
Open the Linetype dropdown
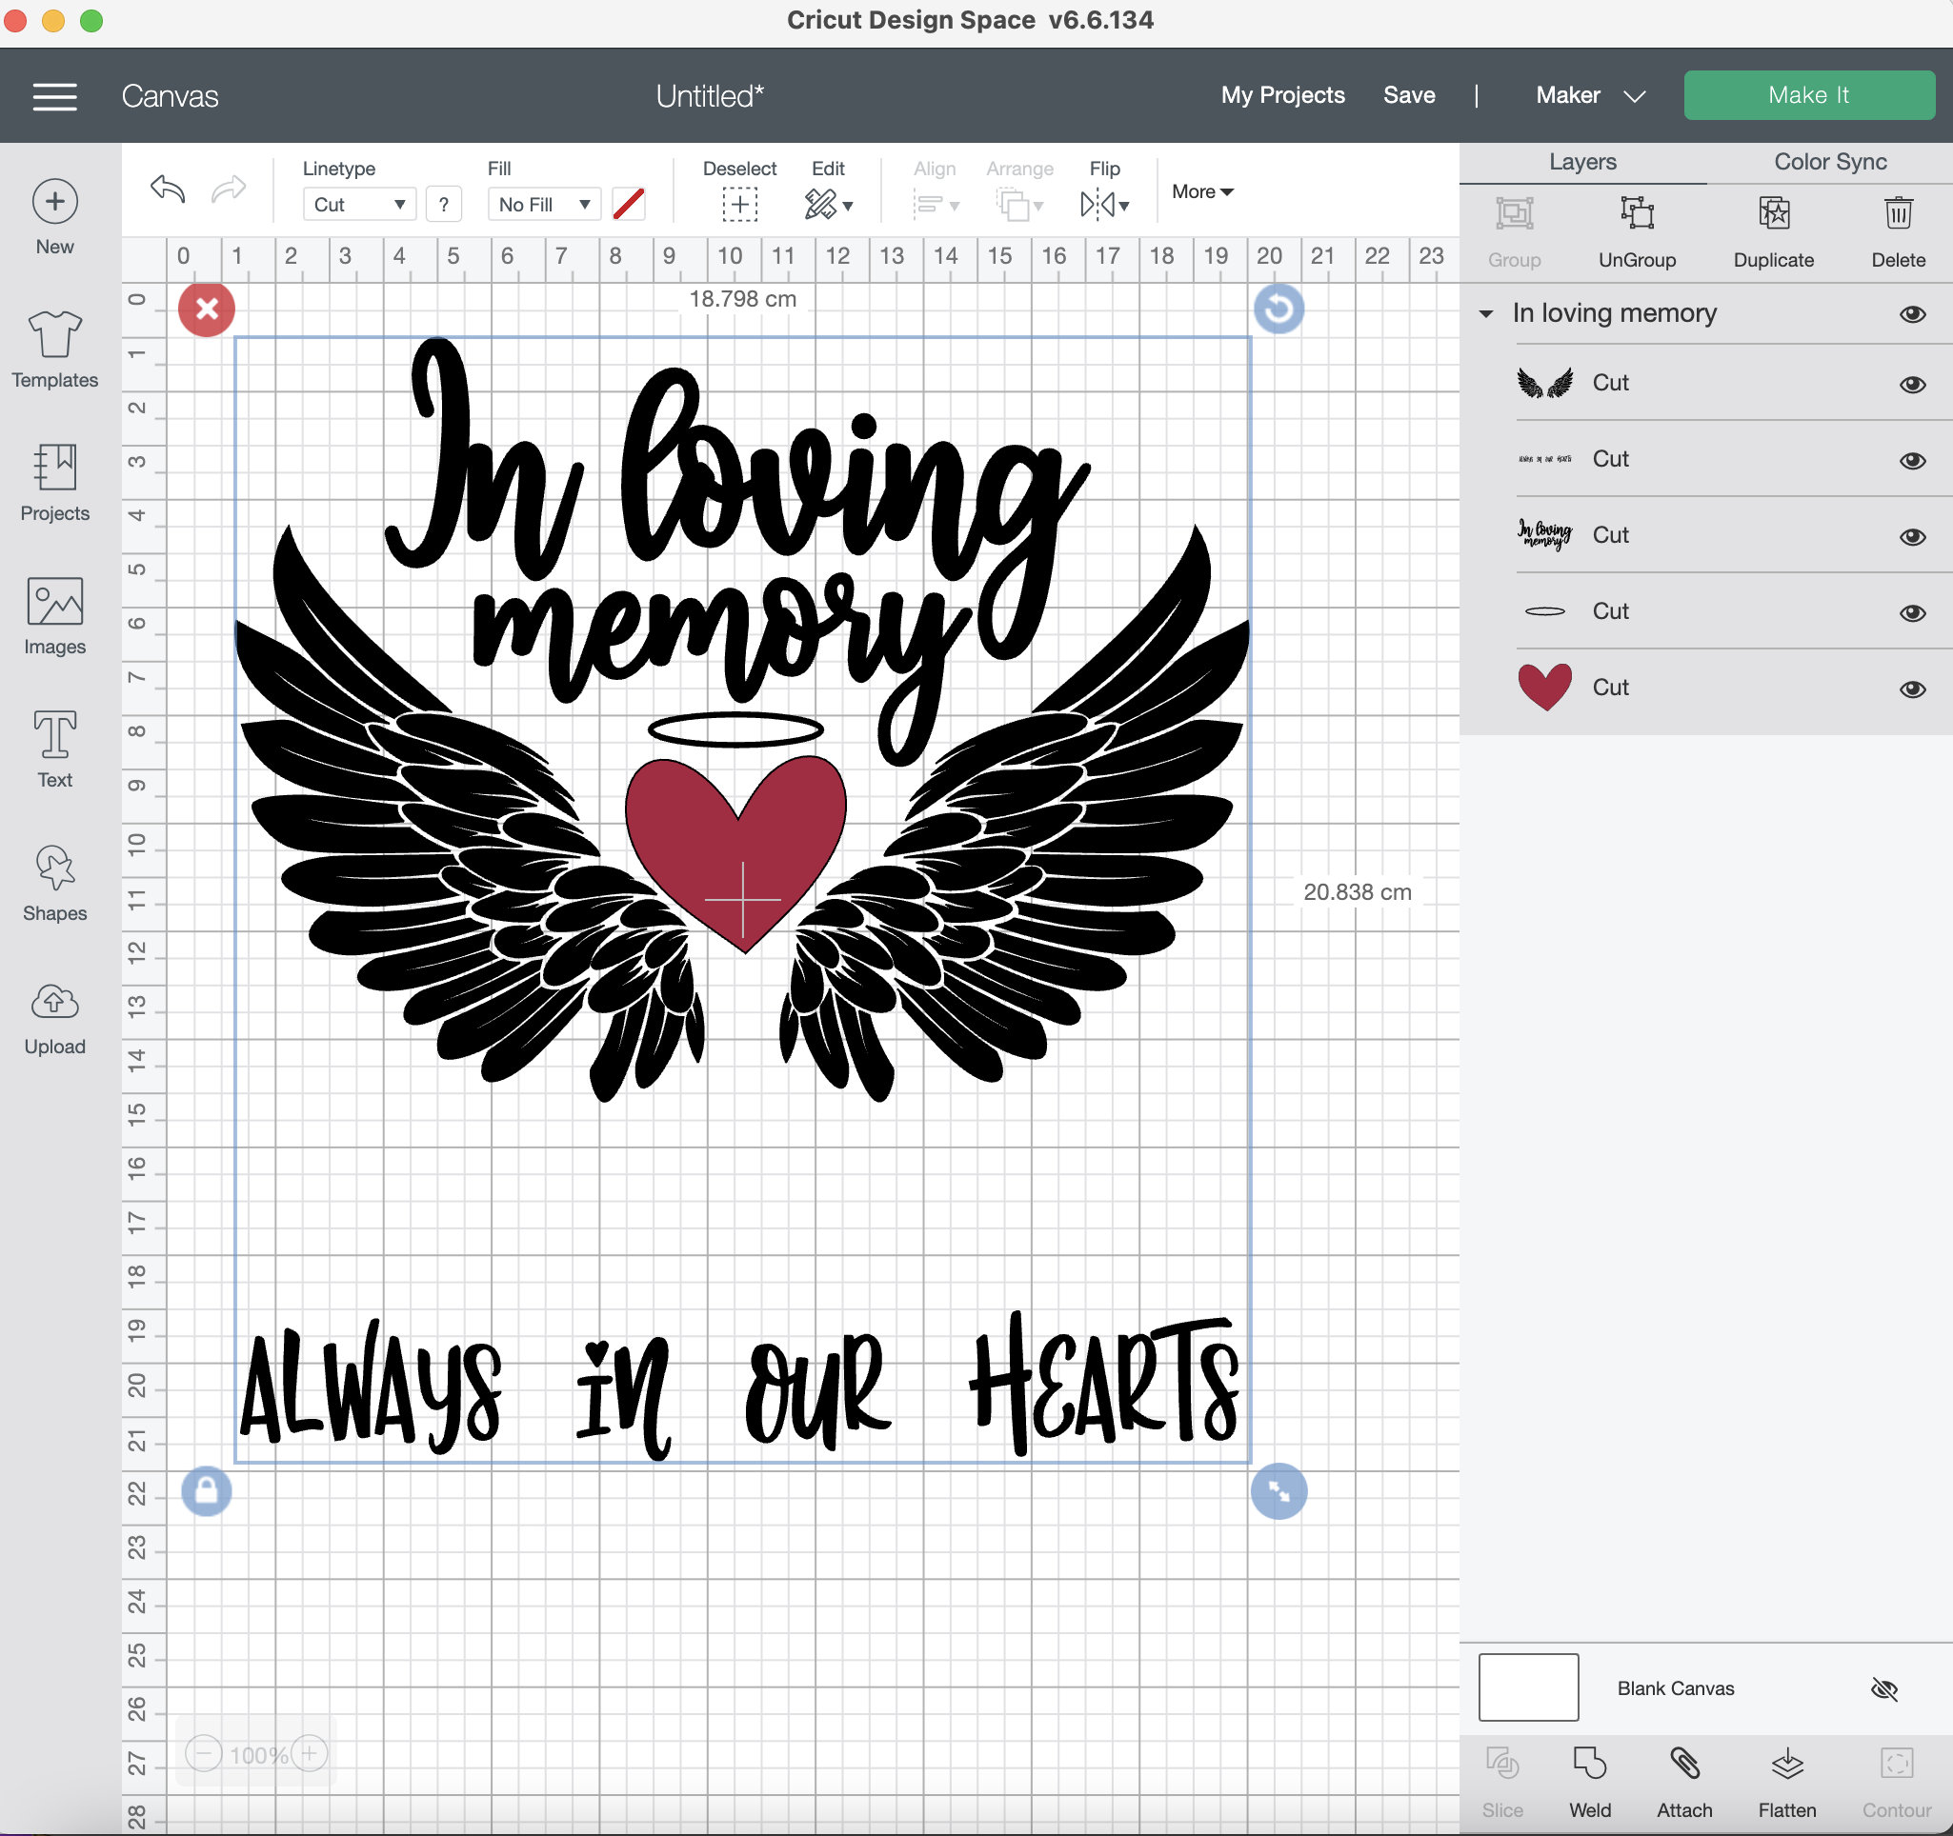[358, 204]
